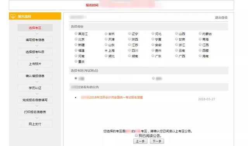Viewport: 248px width, 146px height.
Task: Select the 内蒙古 radio option
Action: click(200, 33)
